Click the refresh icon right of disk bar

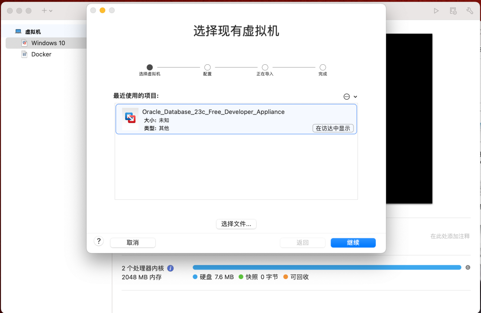point(468,267)
